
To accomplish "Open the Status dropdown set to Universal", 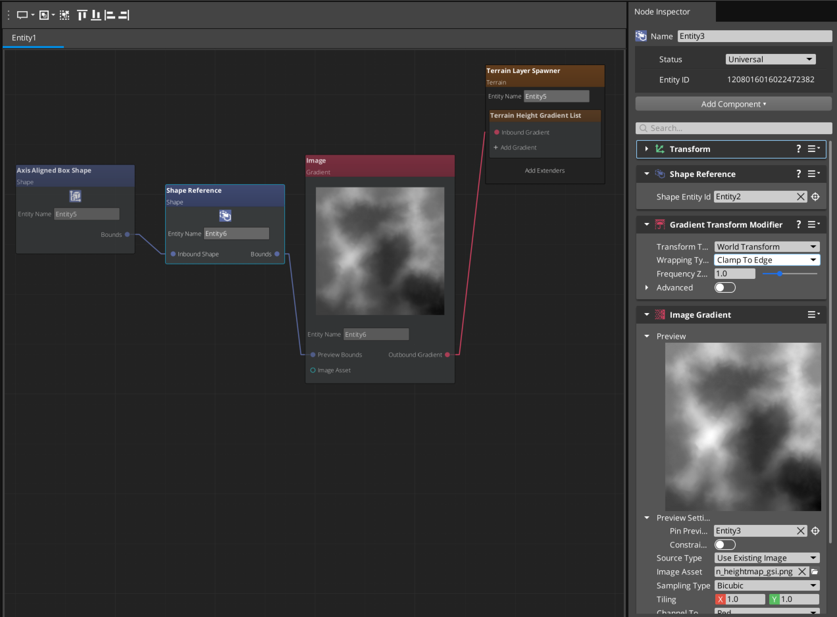I will (x=770, y=59).
